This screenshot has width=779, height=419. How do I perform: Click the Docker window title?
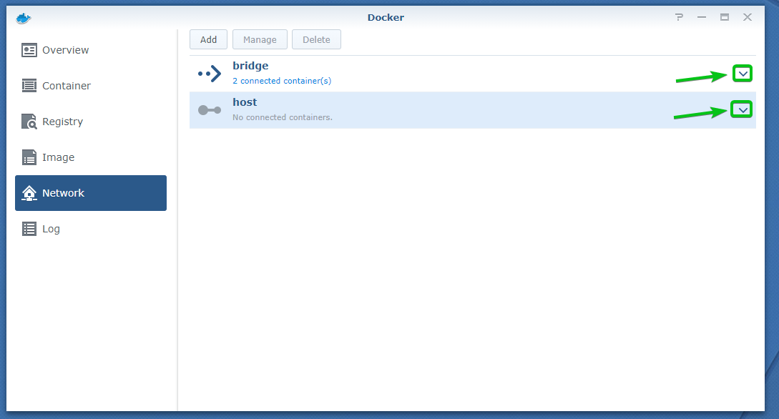click(386, 17)
